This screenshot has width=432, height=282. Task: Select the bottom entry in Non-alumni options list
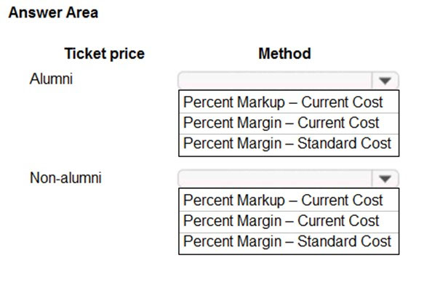click(289, 243)
